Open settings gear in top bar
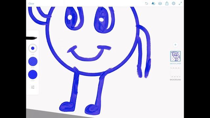The height and width of the screenshot is (118, 210). [174, 3]
